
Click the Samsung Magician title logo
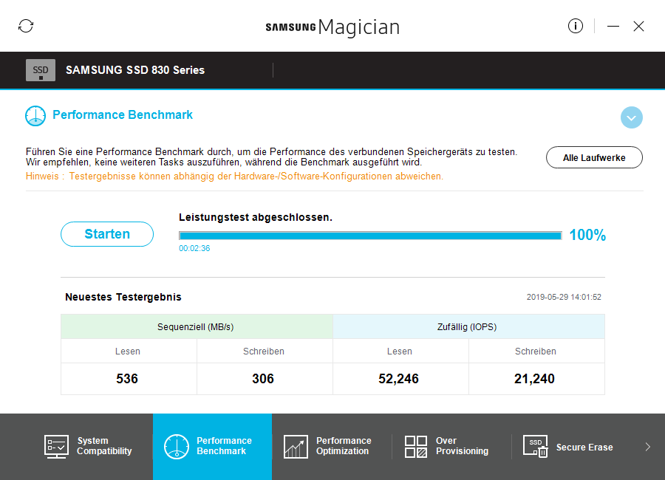point(332,27)
